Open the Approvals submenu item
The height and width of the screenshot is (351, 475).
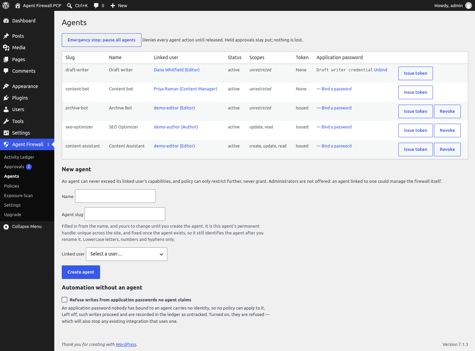(18, 167)
